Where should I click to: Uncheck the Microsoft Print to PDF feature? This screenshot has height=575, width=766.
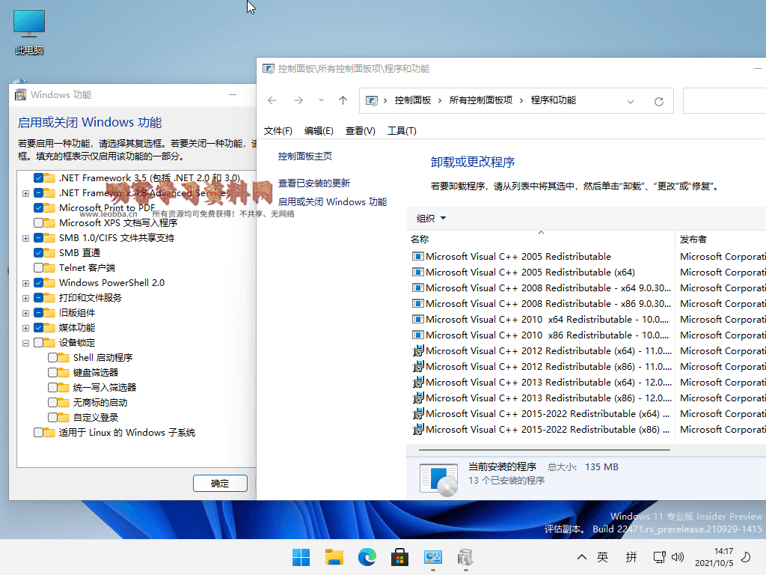click(x=39, y=208)
